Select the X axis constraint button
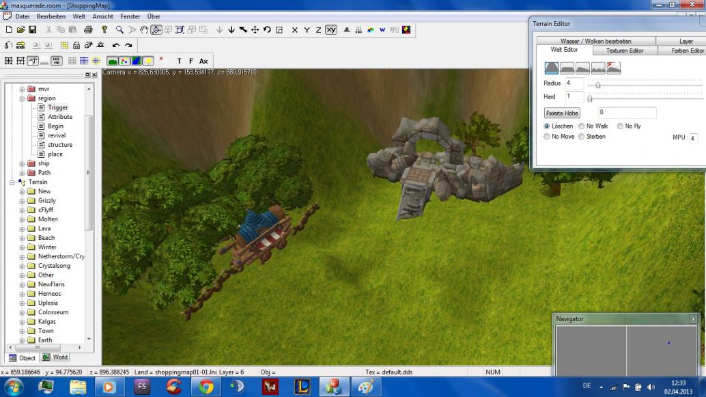The image size is (706, 397). click(295, 30)
